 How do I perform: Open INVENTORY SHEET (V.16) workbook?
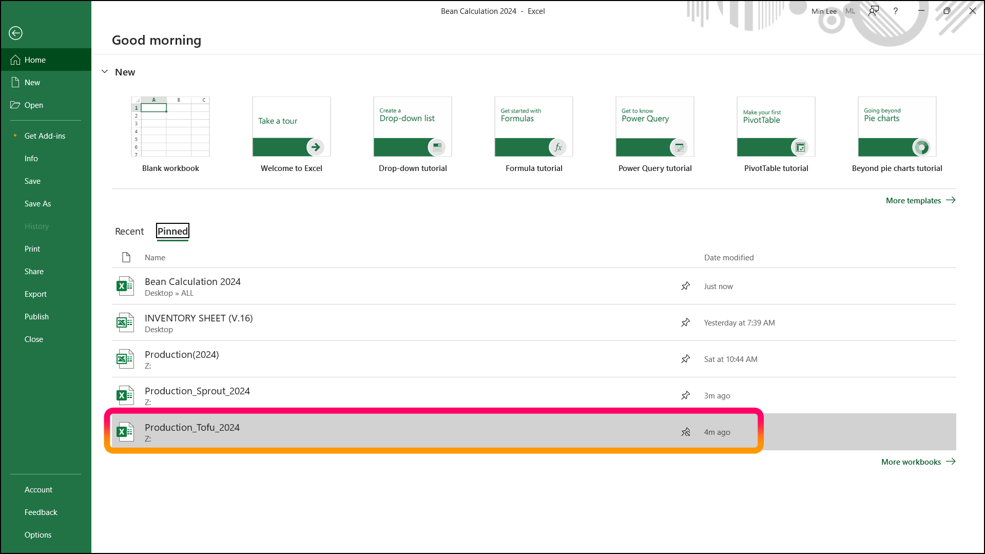(x=534, y=322)
